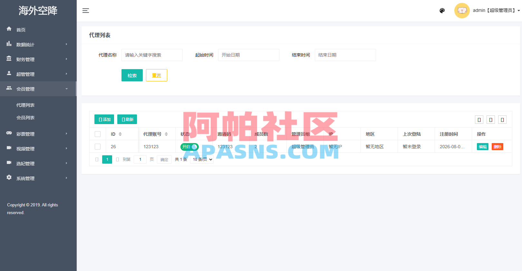
Task: Click the admin pig avatar
Action: [x=462, y=11]
